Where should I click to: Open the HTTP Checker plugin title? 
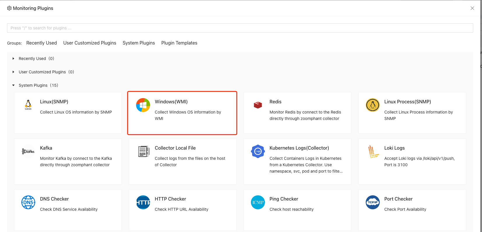click(170, 199)
